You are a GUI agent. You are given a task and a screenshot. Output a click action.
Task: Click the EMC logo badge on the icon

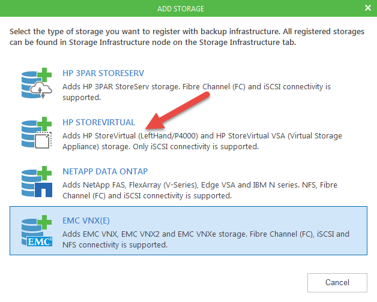[x=37, y=241]
